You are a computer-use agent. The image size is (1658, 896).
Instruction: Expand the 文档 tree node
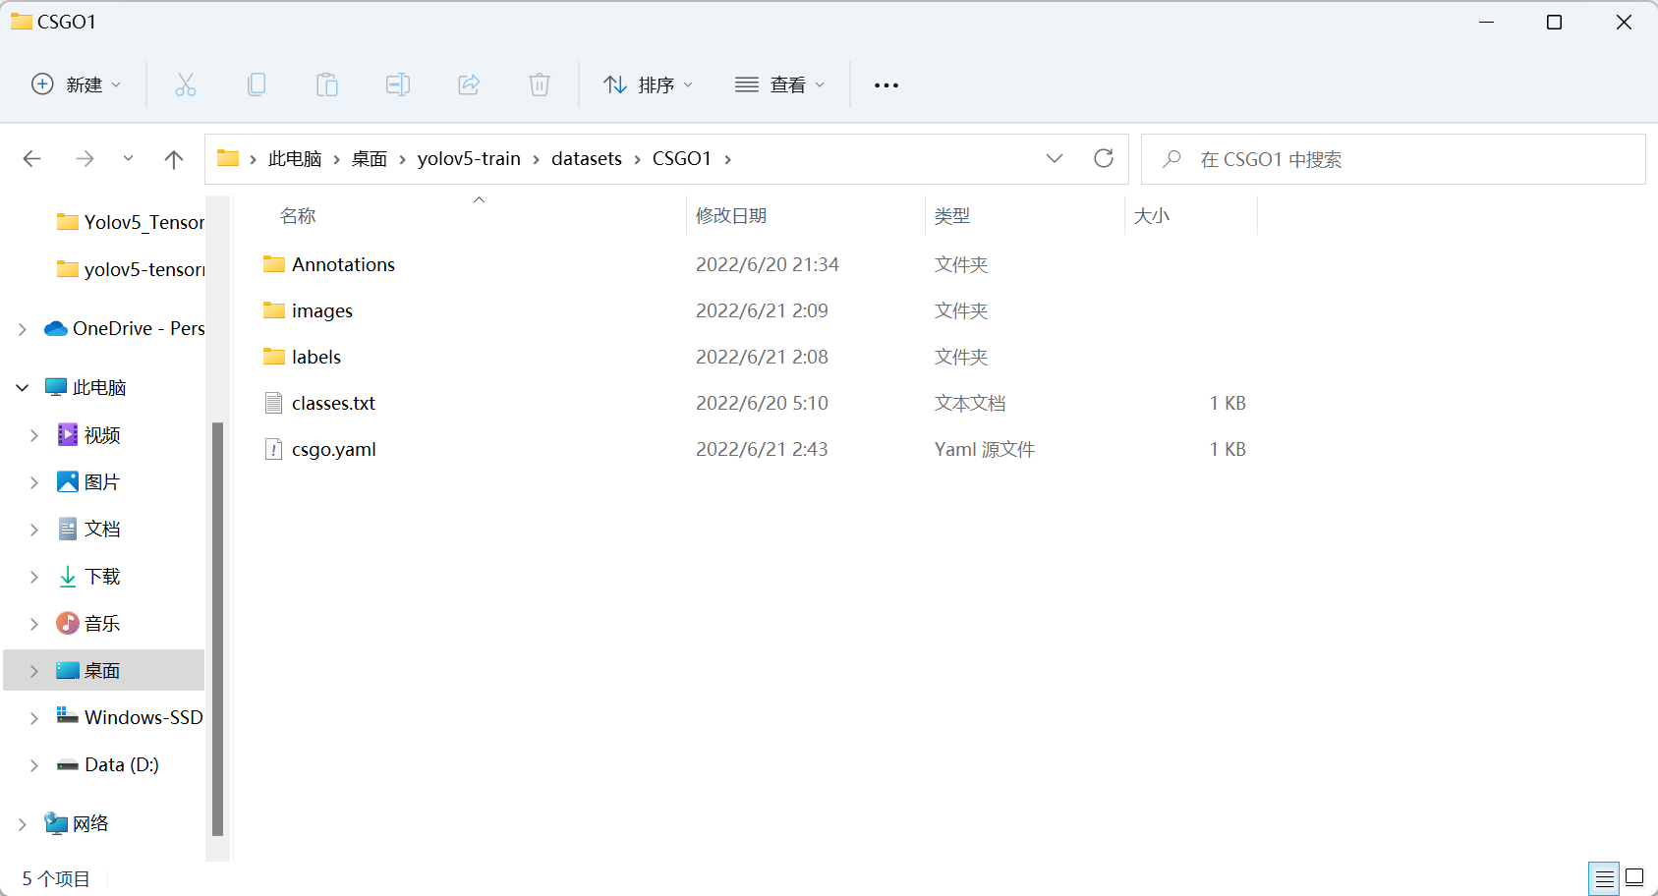pos(34,530)
